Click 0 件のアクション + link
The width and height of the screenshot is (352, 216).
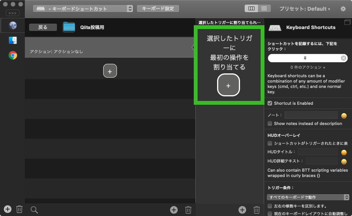click(x=308, y=67)
